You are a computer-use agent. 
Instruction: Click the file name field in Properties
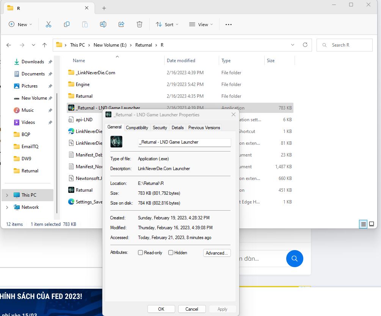[x=184, y=142]
